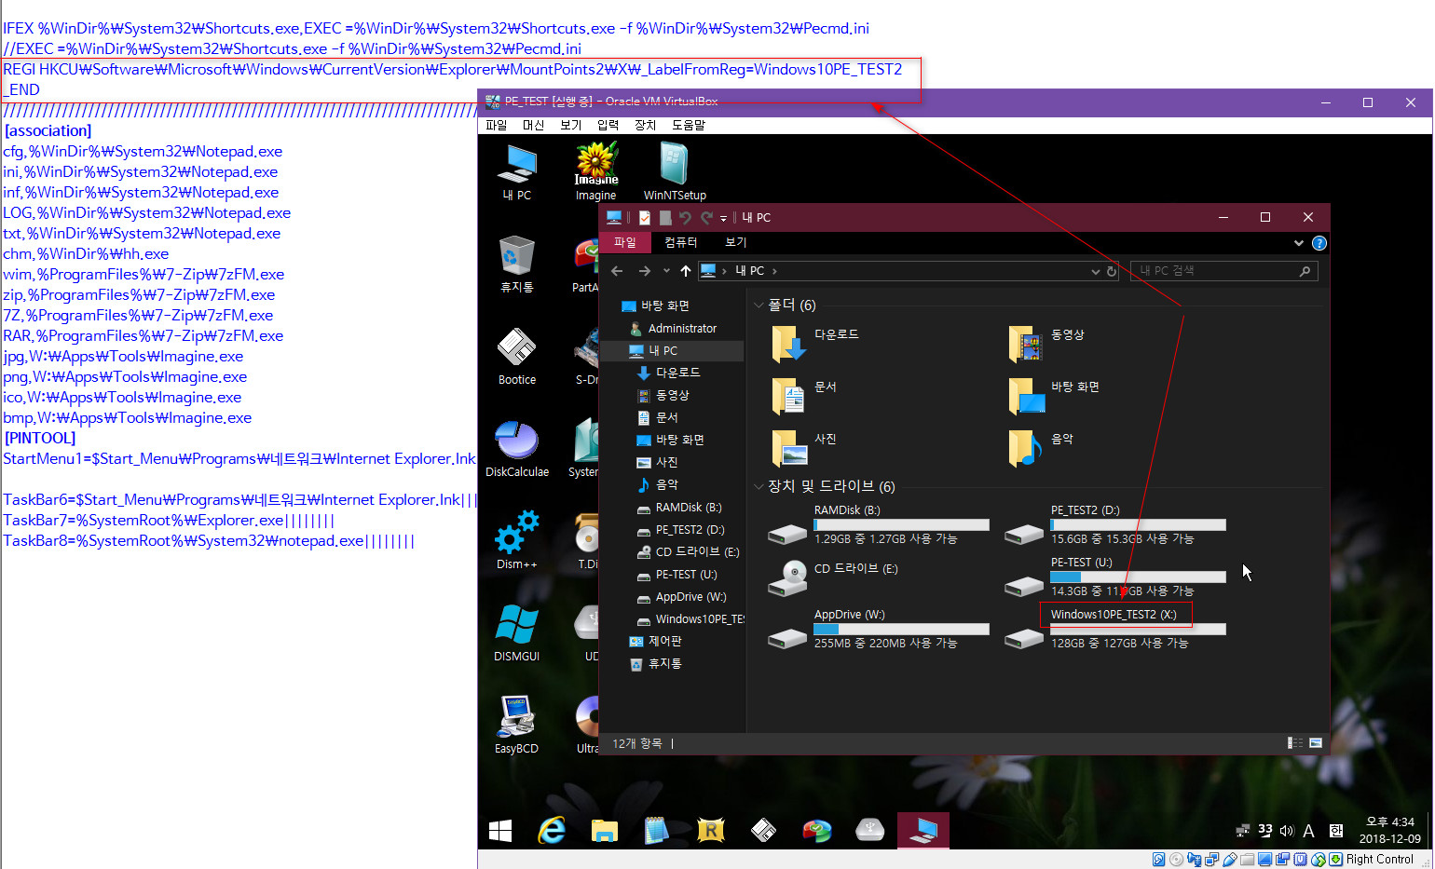Open address bar history dropdown
This screenshot has height=869, width=1435.
click(x=1096, y=271)
